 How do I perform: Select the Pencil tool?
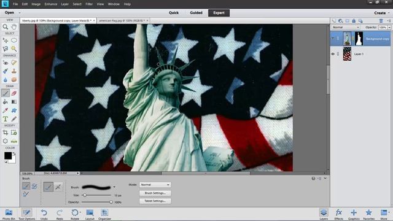pyautogui.click(x=14, y=119)
